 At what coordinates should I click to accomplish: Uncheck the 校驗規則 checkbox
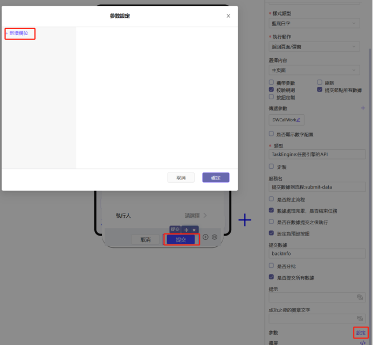tap(271, 90)
